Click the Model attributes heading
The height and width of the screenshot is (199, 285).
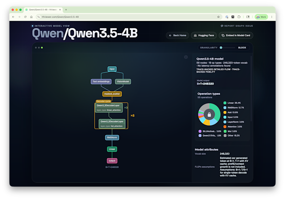[x=207, y=150]
